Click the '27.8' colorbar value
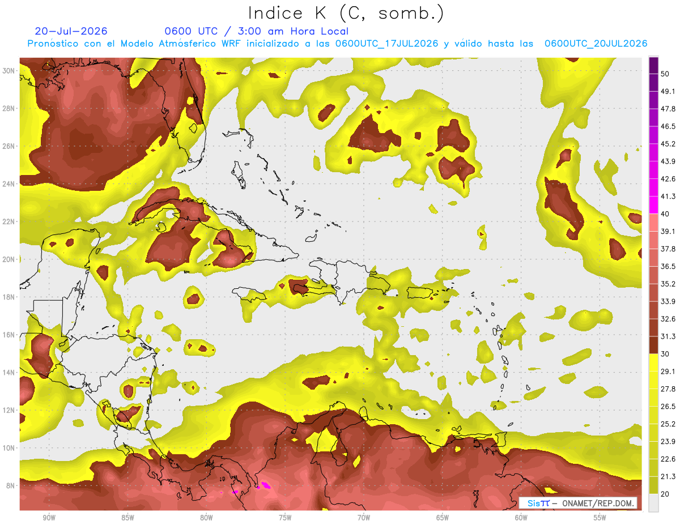Viewport: 680px width, 525px height. tap(668, 389)
